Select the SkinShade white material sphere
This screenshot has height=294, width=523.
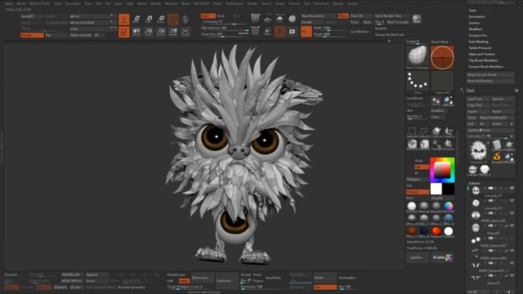pyautogui.click(x=412, y=206)
